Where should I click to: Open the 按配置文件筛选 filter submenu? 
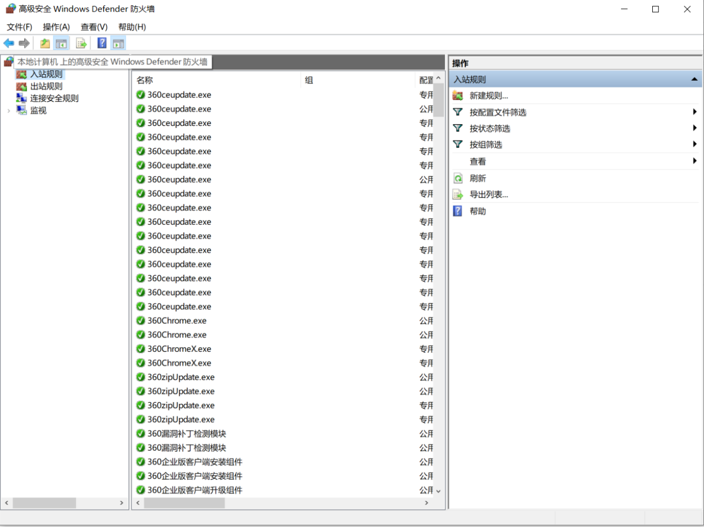click(x=498, y=112)
